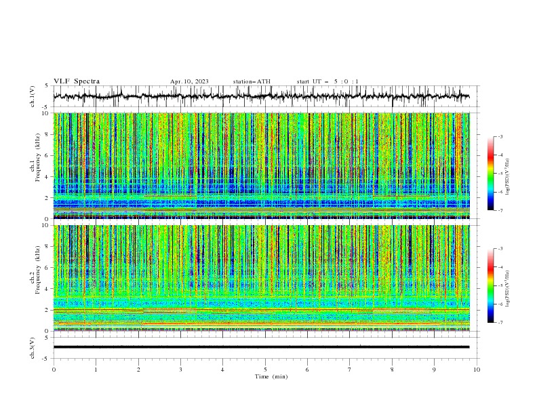Click the "10" tick on the Time axis
The width and height of the screenshot is (537, 415).
(x=477, y=370)
